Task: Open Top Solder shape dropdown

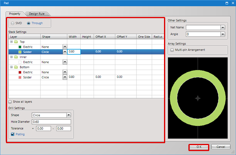Action: point(65,52)
